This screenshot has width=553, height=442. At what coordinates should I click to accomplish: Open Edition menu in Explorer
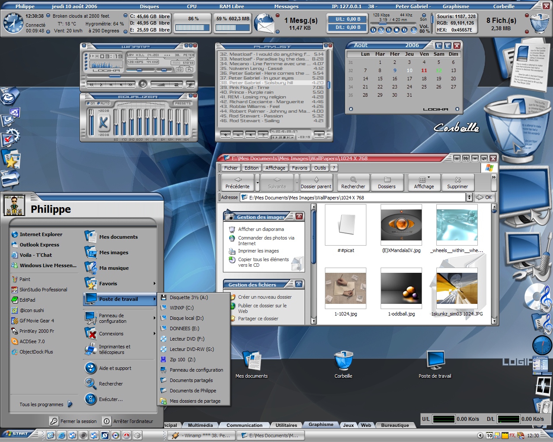click(251, 168)
